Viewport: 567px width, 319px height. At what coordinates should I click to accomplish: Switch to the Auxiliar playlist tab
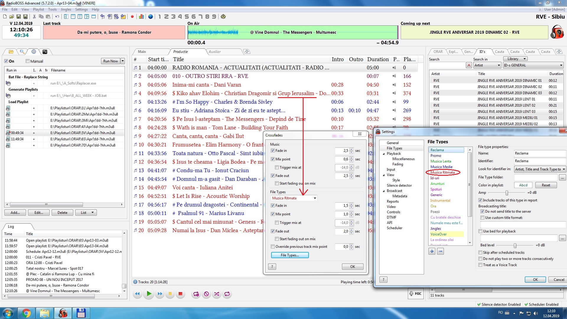pos(215,52)
